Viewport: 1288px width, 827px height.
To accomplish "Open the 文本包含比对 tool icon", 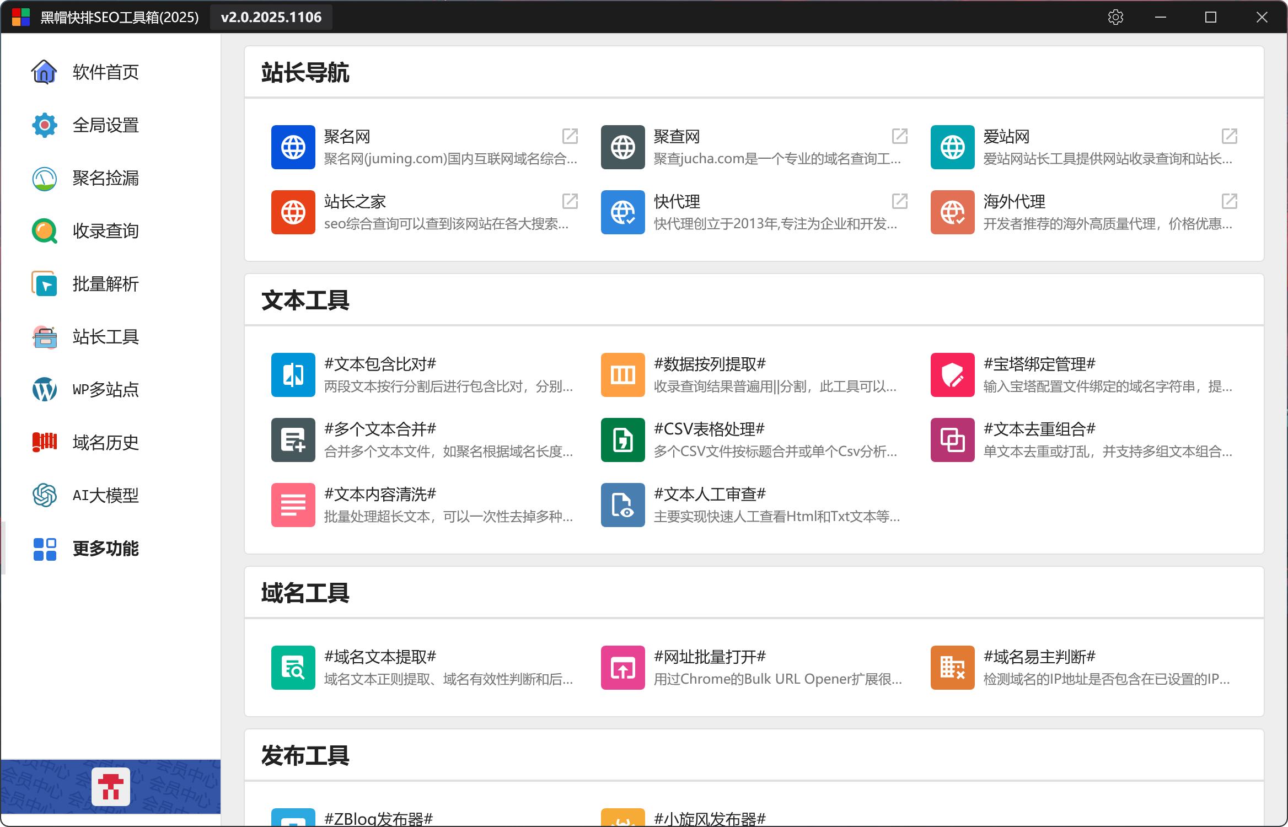I will pos(293,375).
